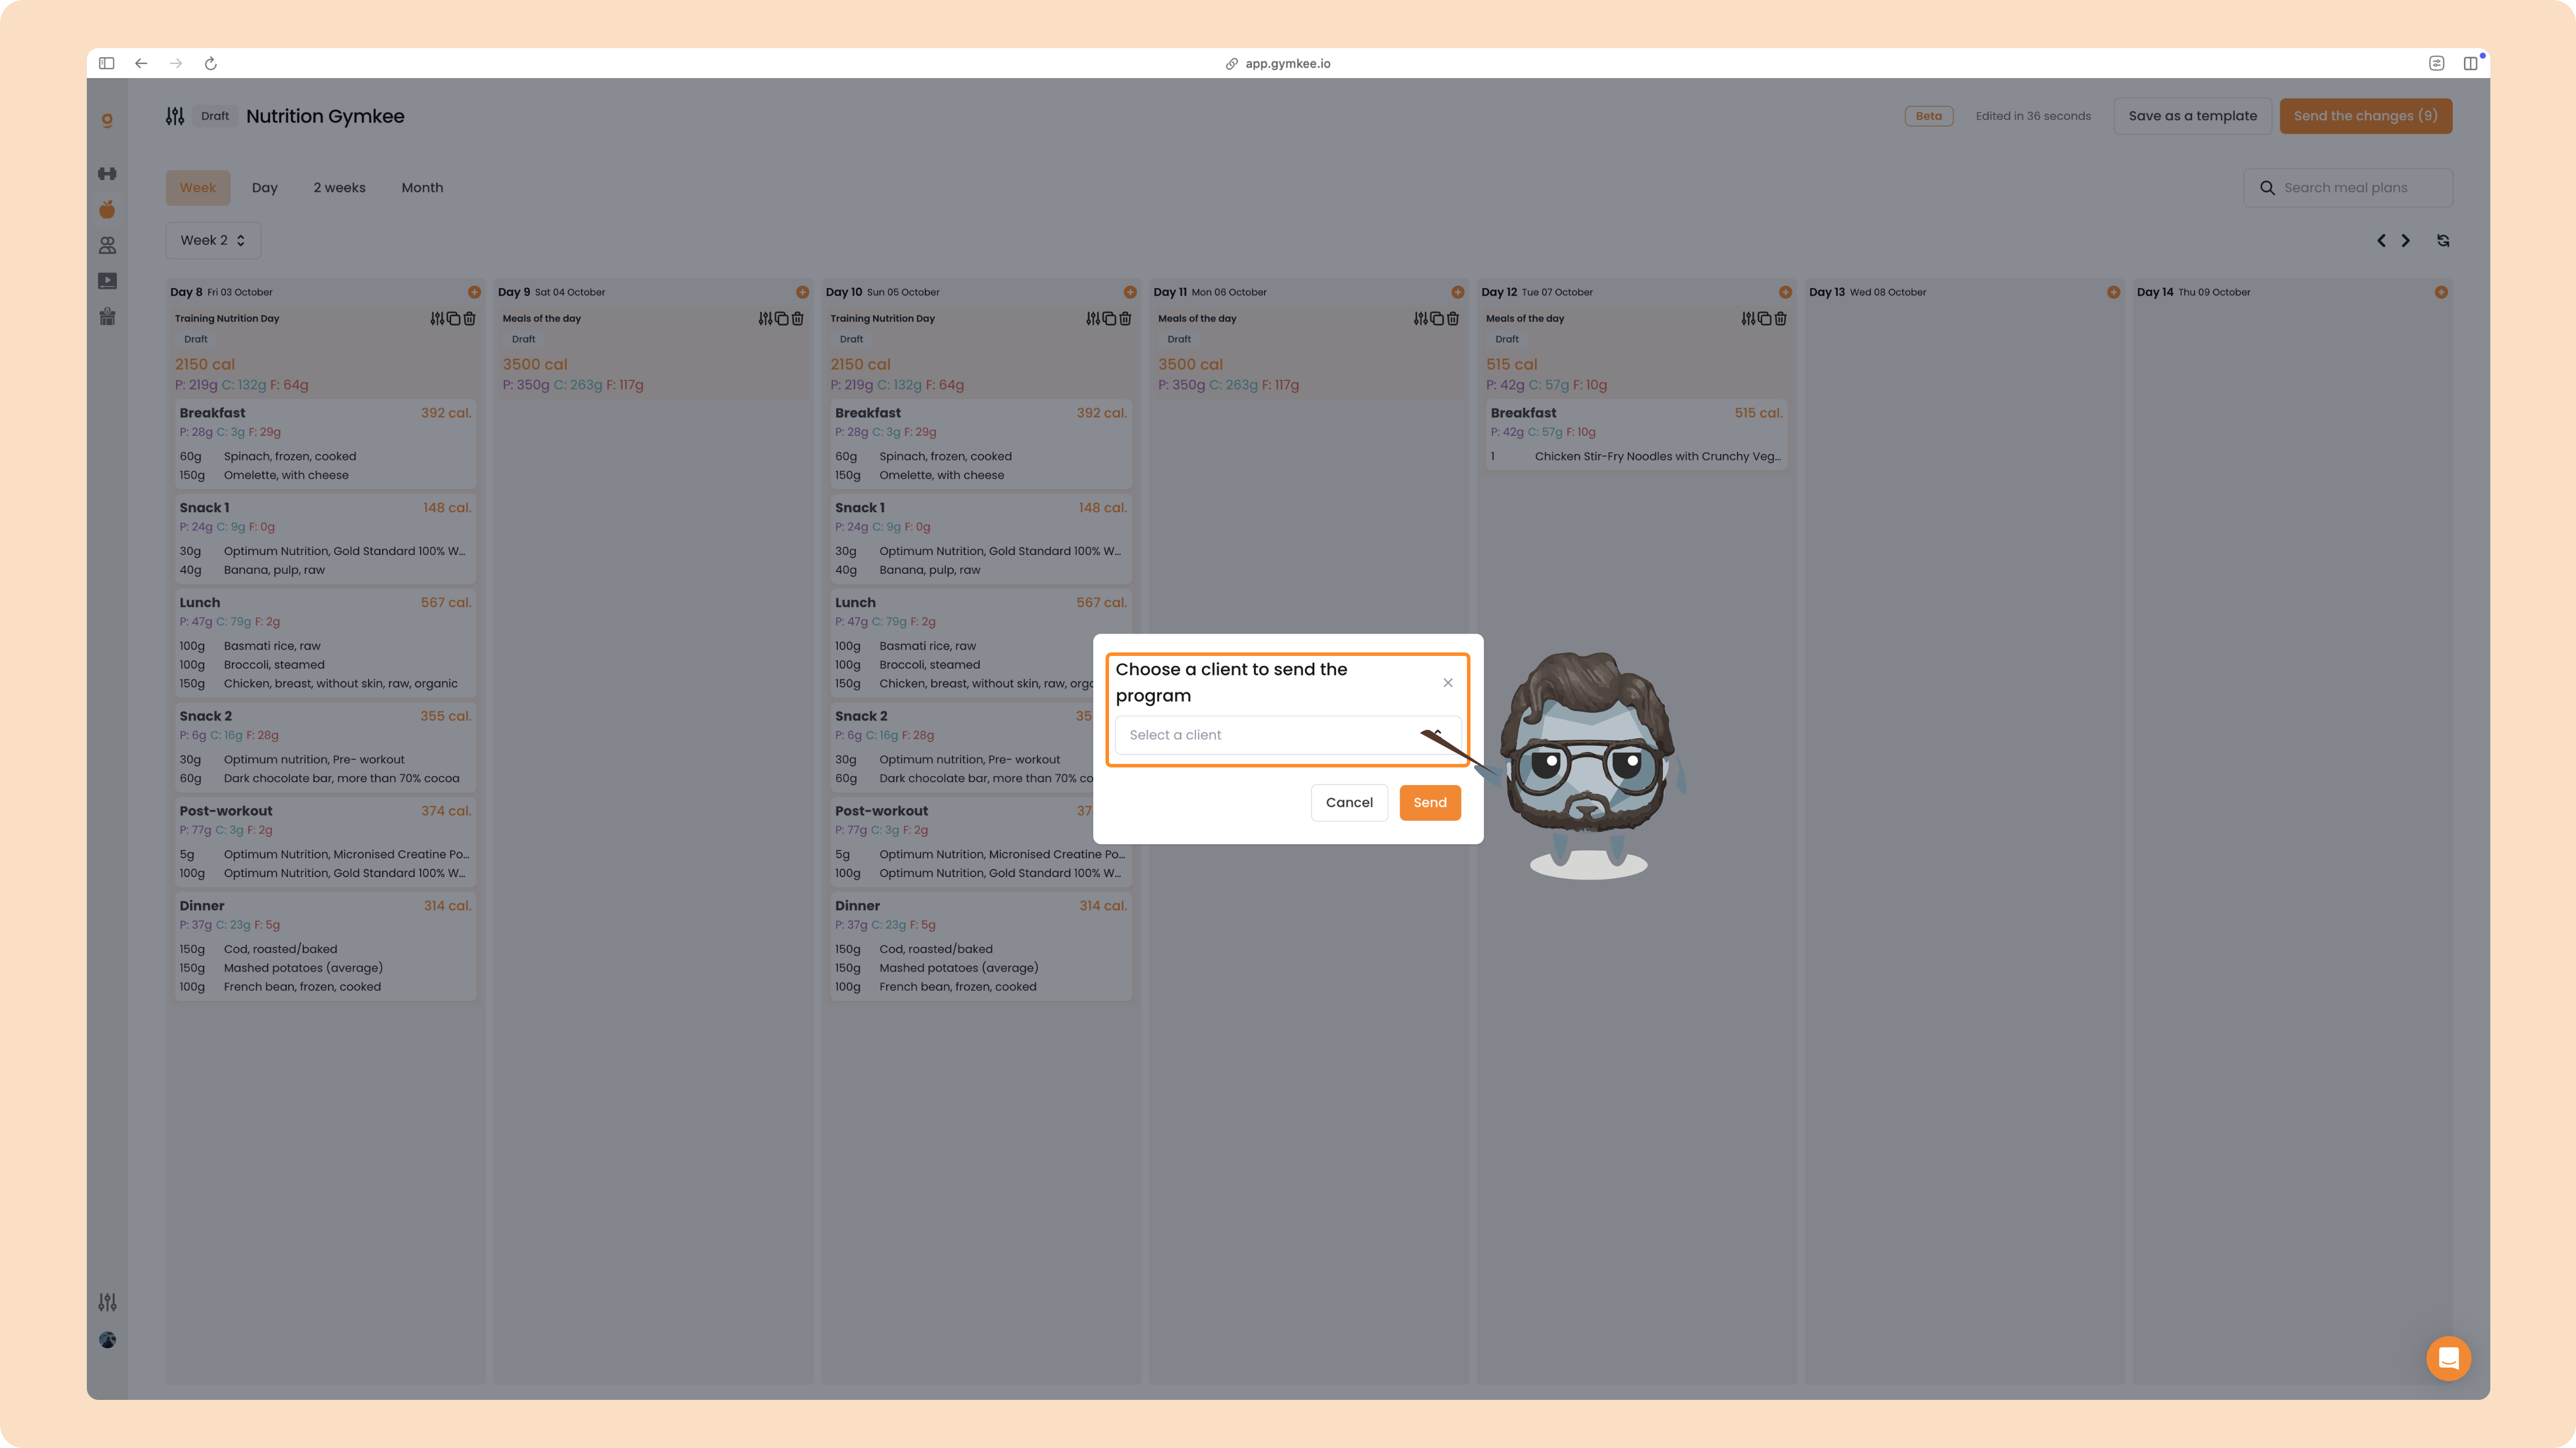Click the refresh sync icon near week arrows
This screenshot has width=2576, height=1448.
point(2443,240)
